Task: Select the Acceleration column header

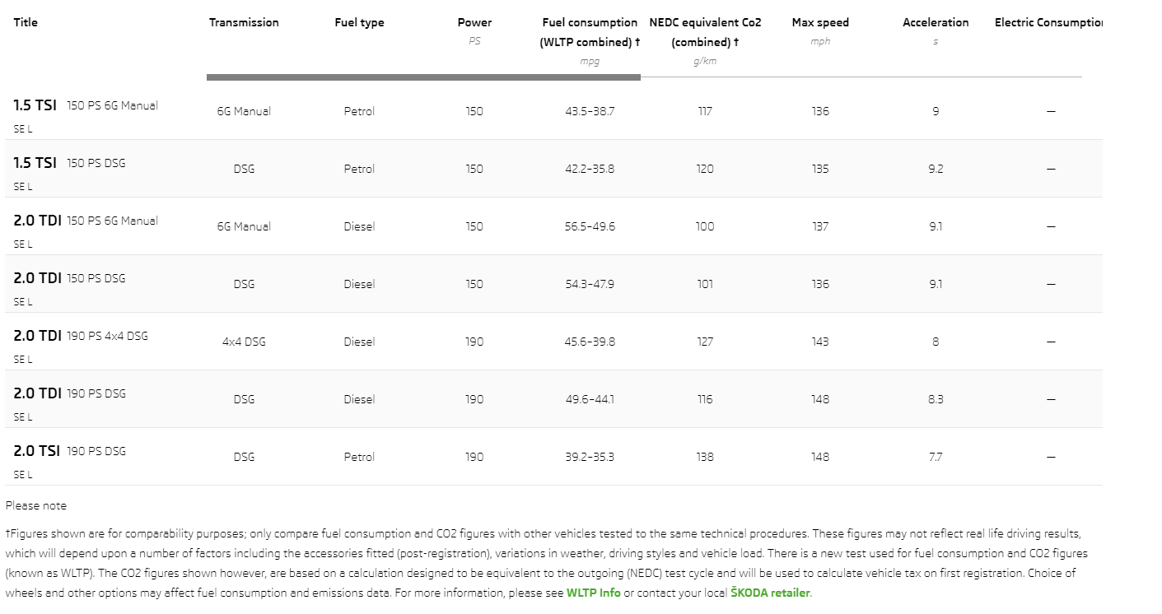Action: [936, 23]
